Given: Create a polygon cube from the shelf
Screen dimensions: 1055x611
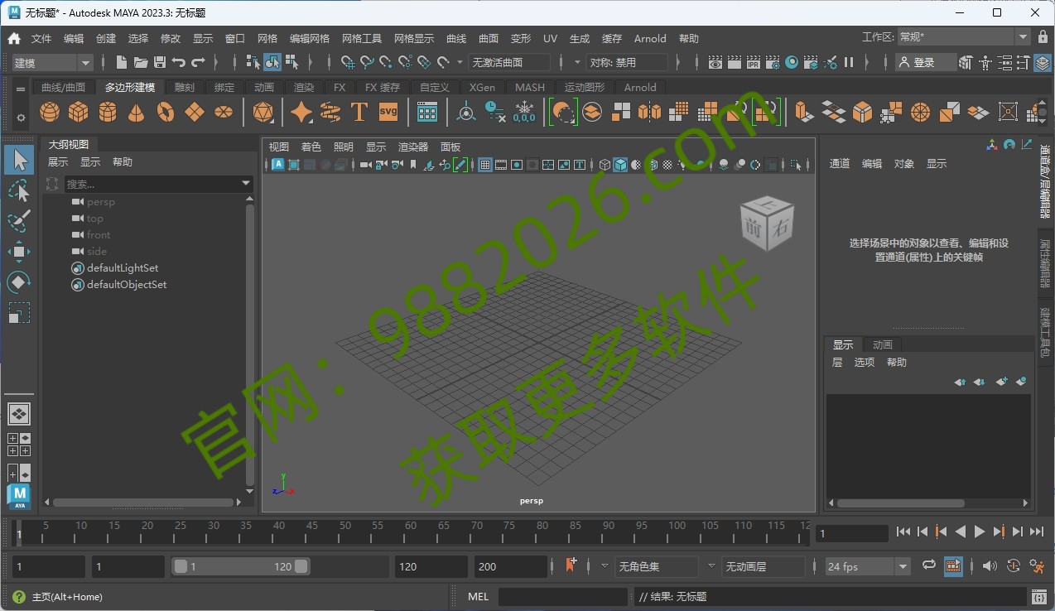Looking at the screenshot, I should [79, 112].
